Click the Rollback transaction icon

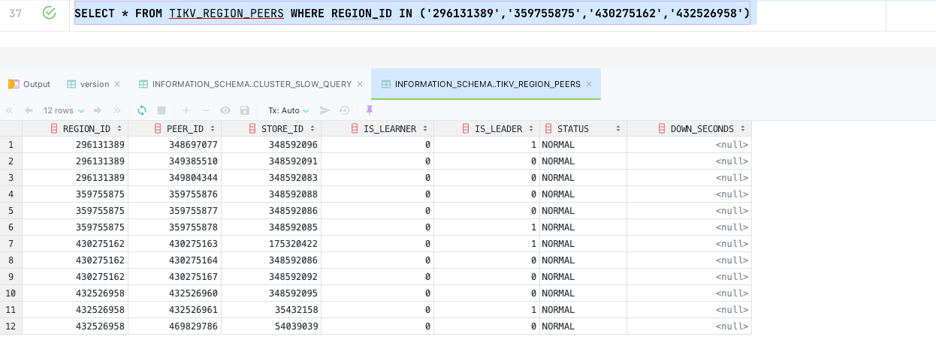345,110
